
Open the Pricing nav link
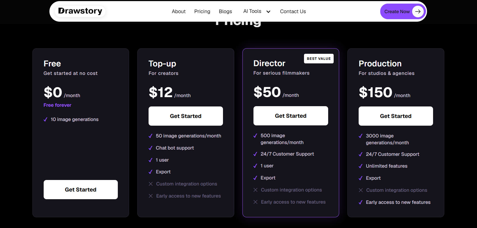(x=202, y=12)
